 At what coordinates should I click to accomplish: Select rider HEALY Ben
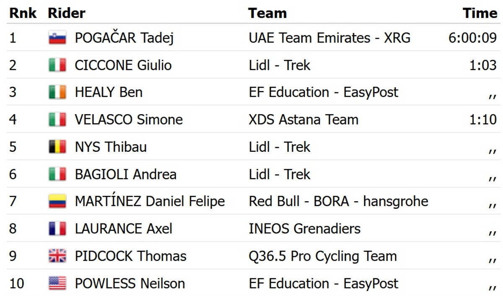(109, 93)
